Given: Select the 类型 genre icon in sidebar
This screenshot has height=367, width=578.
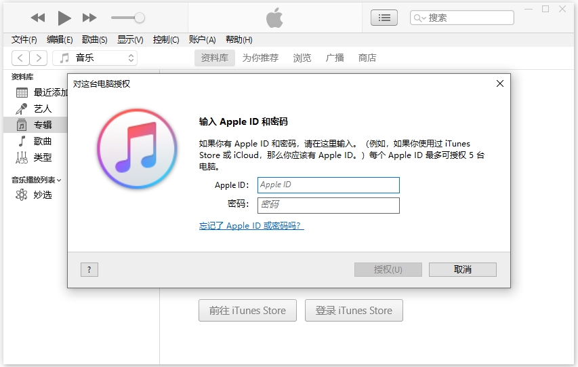Looking at the screenshot, I should click(x=22, y=157).
